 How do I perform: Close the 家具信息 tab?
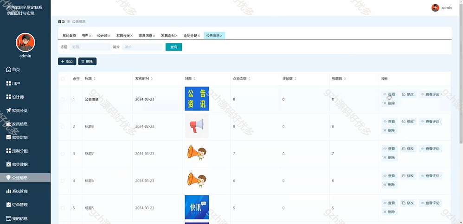(x=154, y=36)
